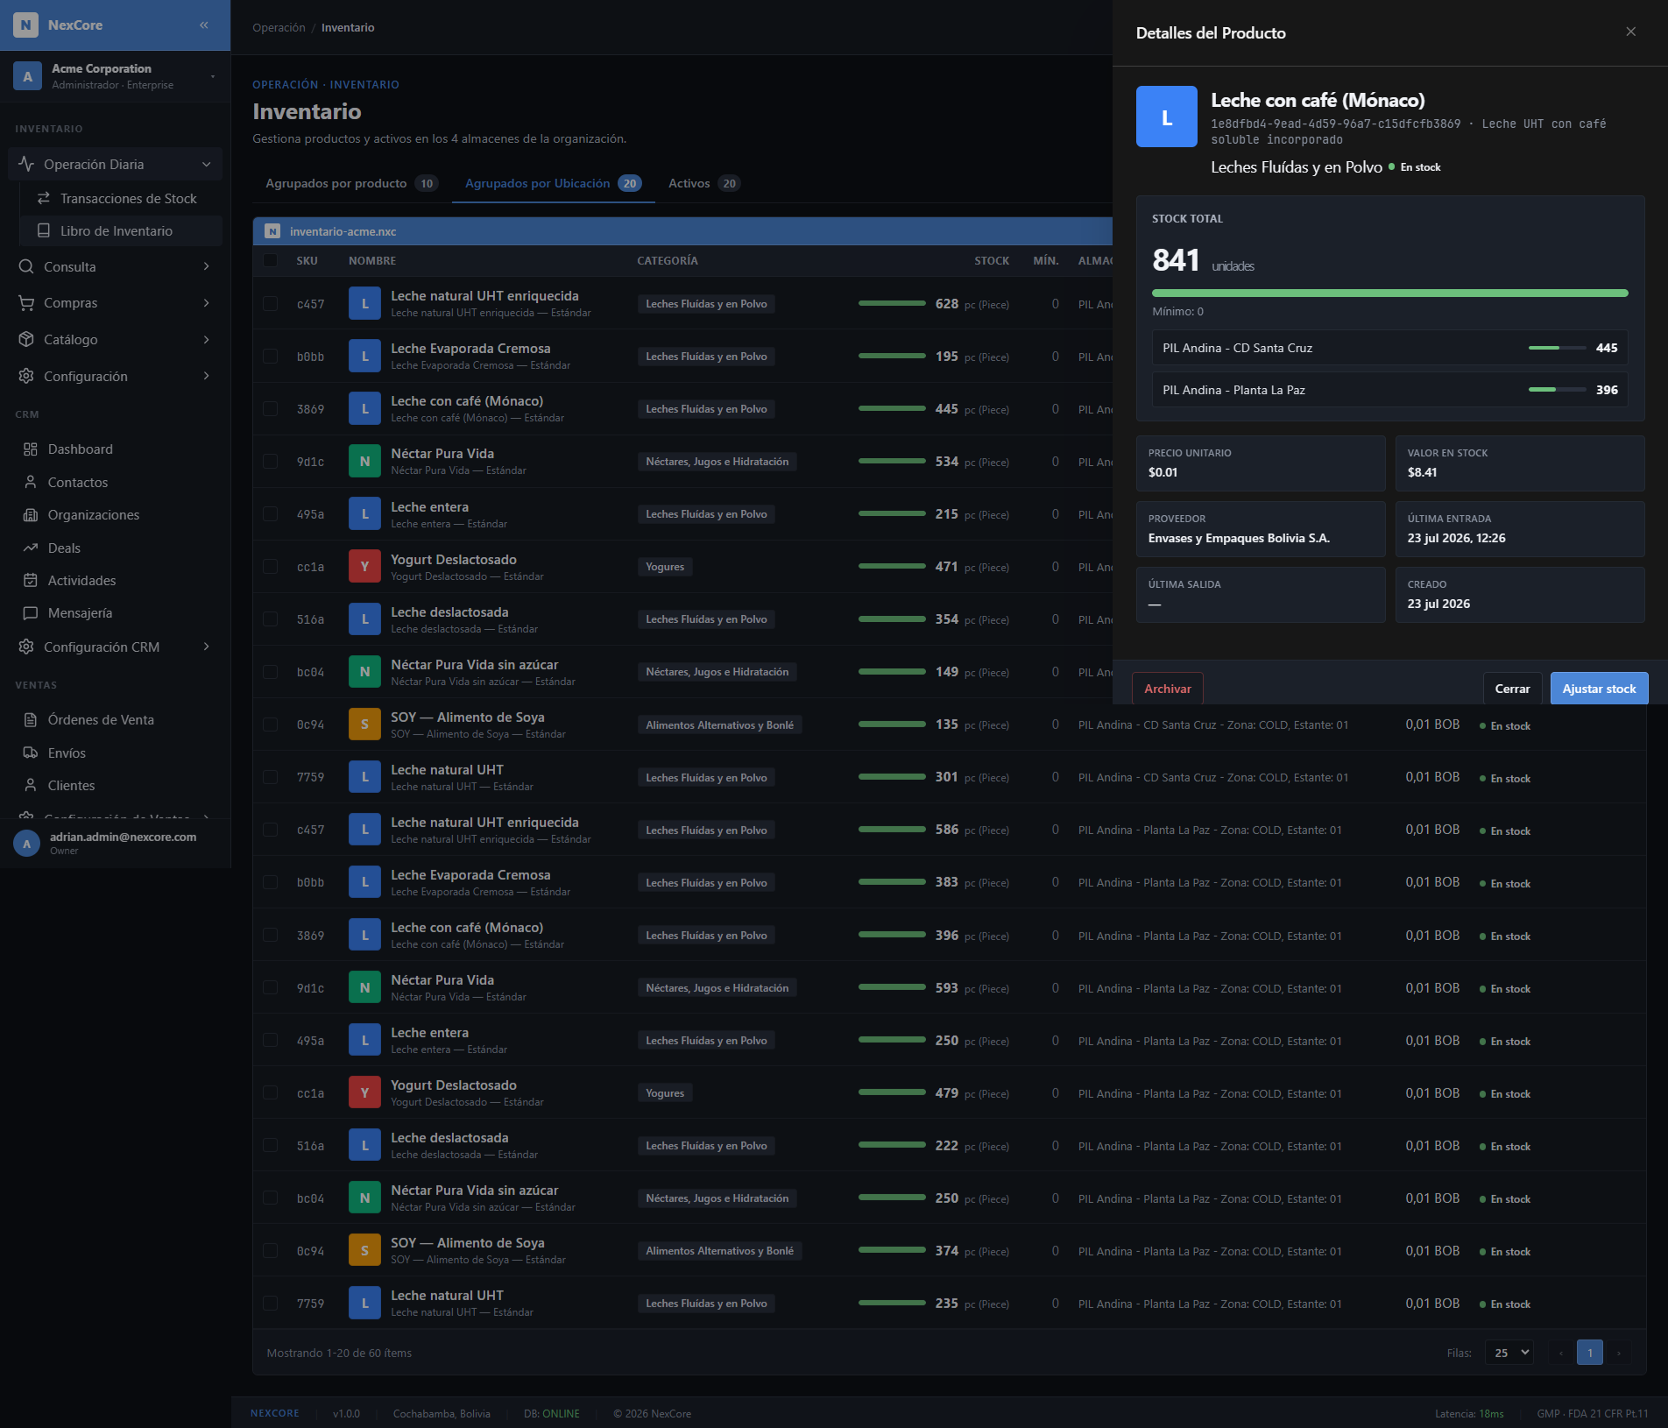This screenshot has width=1668, height=1428.
Task: Click the Organizaciones building icon
Action: coord(31,514)
